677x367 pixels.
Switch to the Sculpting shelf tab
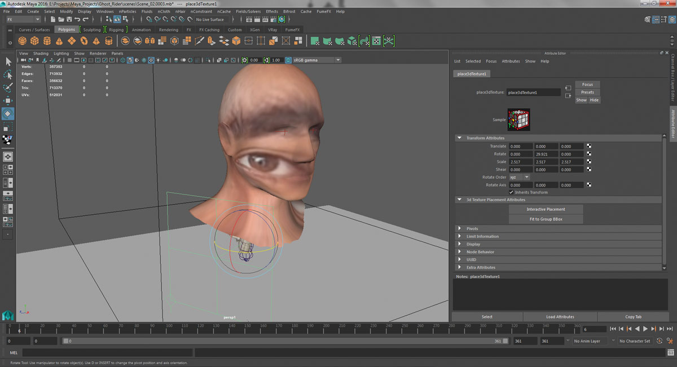coord(92,29)
